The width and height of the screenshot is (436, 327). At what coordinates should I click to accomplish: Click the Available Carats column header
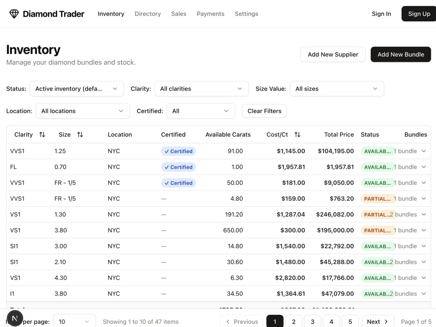coord(228,135)
